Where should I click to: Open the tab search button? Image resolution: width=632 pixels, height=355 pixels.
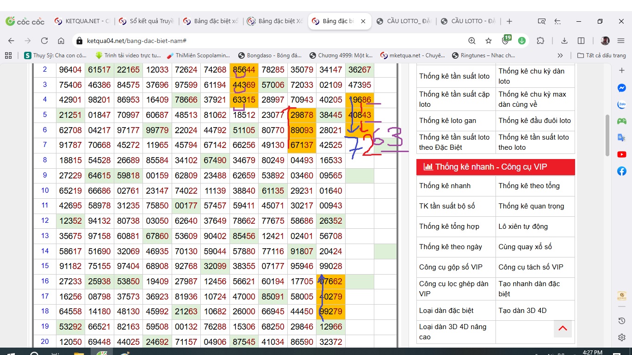click(x=541, y=21)
